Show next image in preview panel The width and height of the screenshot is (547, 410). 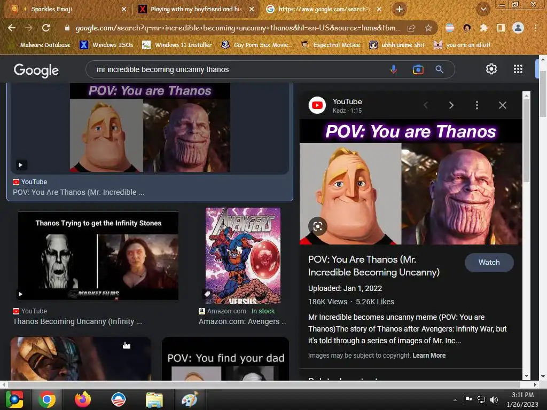(x=451, y=105)
